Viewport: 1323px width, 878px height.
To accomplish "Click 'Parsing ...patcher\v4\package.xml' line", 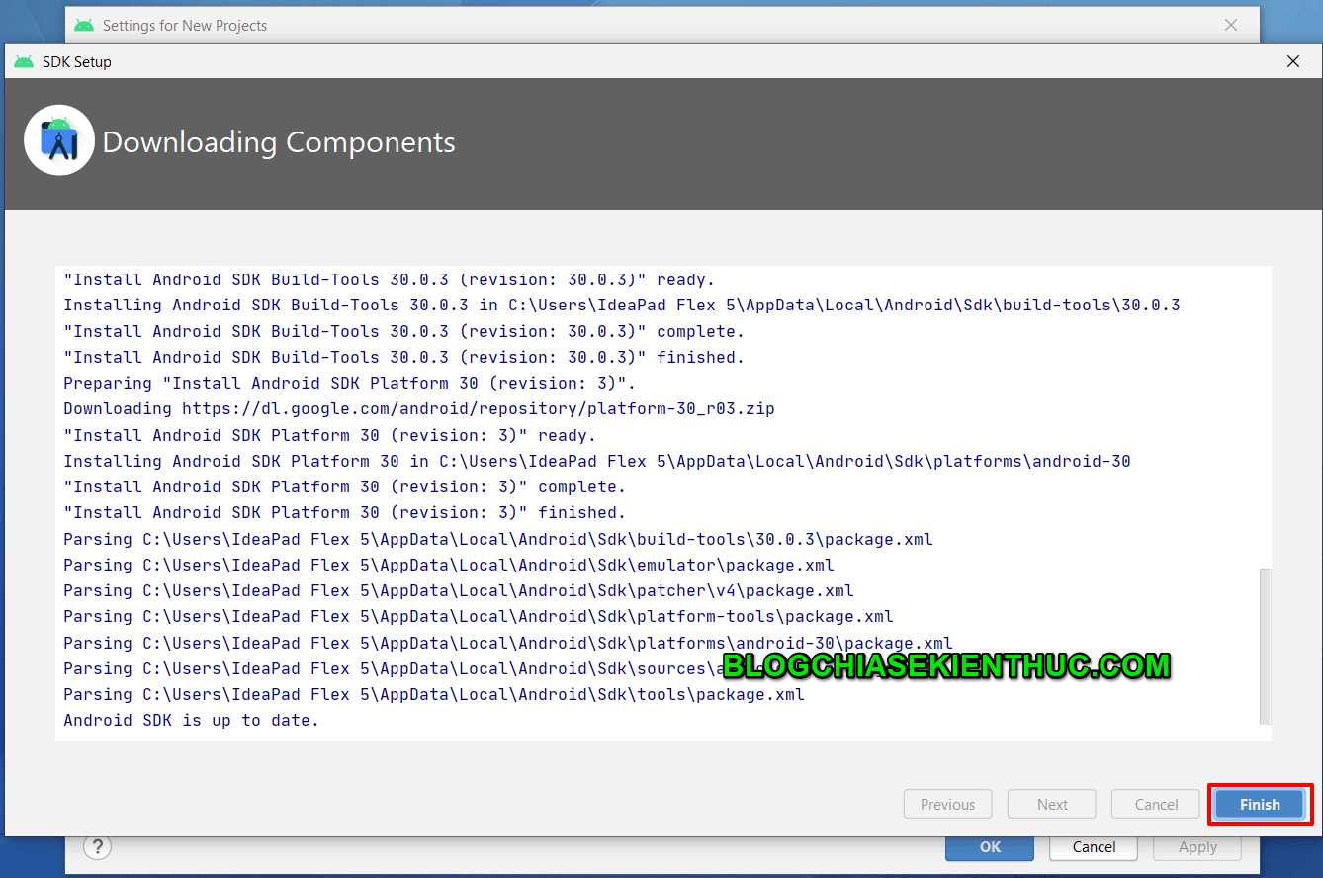I will tap(459, 590).
